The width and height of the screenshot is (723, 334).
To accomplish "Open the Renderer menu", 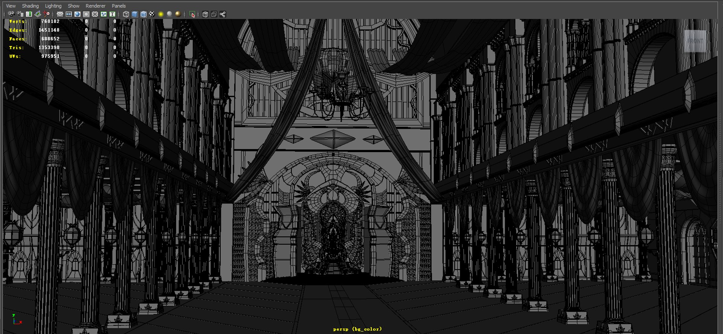I will (95, 6).
